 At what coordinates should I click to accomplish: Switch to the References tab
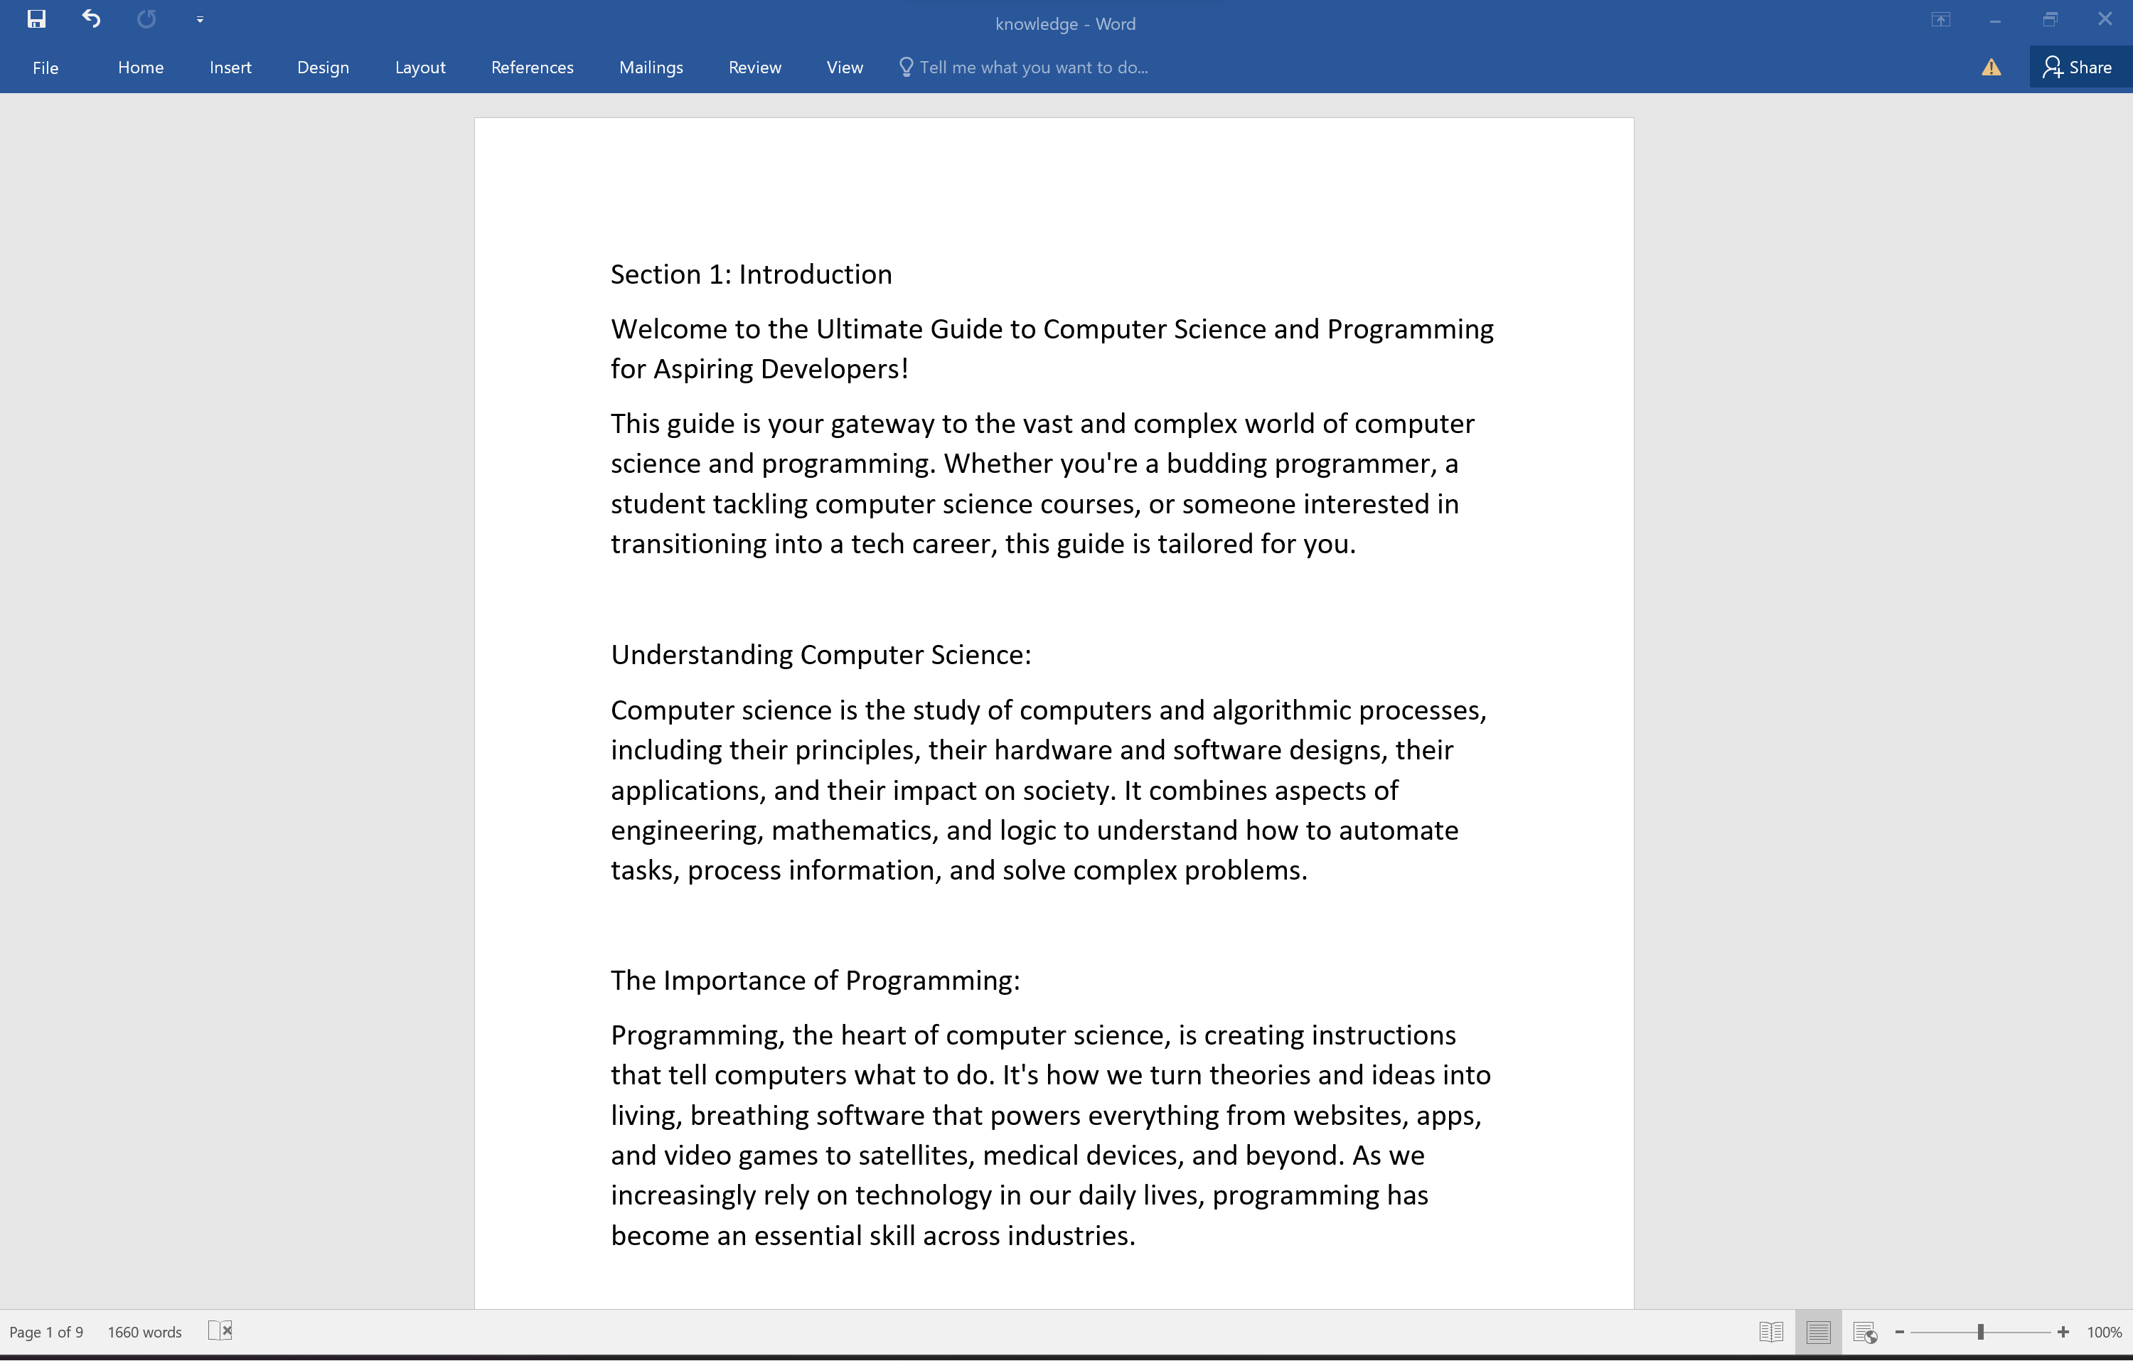(532, 68)
